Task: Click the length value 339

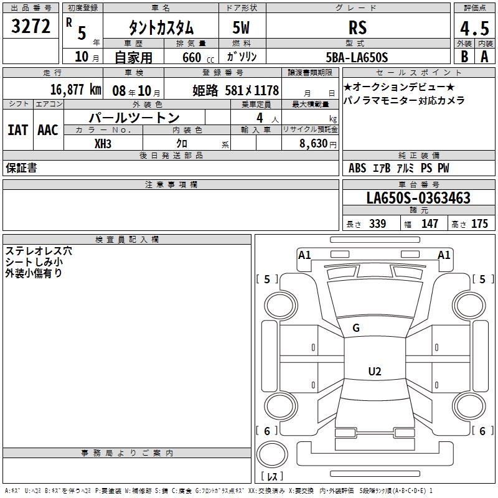Action: [x=378, y=223]
